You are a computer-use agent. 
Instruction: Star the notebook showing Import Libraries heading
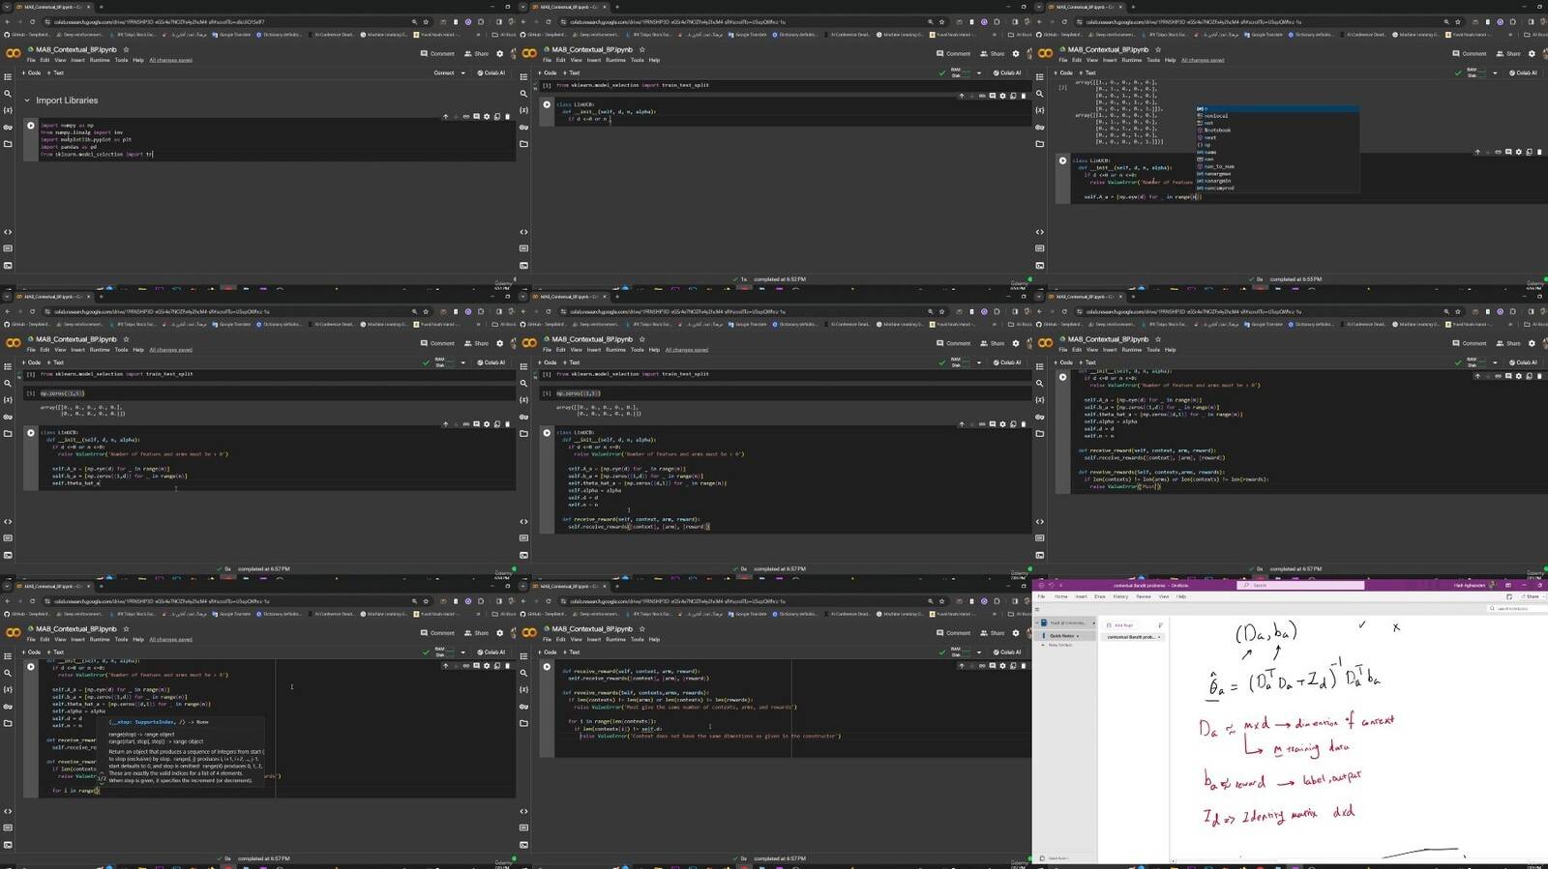[126, 49]
